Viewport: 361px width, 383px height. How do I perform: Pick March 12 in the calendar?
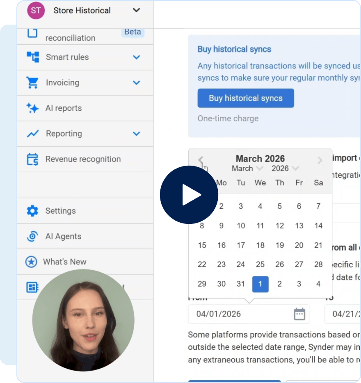click(280, 226)
